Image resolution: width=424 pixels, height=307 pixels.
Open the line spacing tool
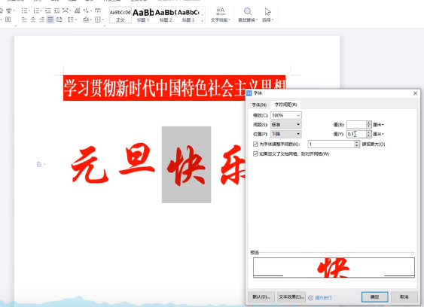coord(71,20)
